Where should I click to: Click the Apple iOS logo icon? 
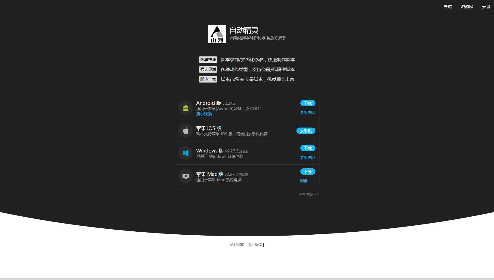tap(186, 131)
